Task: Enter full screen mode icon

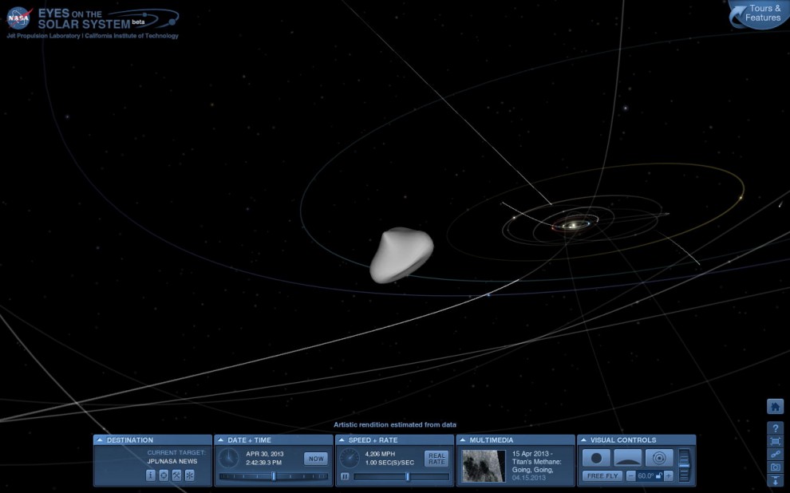Action: tap(776, 442)
